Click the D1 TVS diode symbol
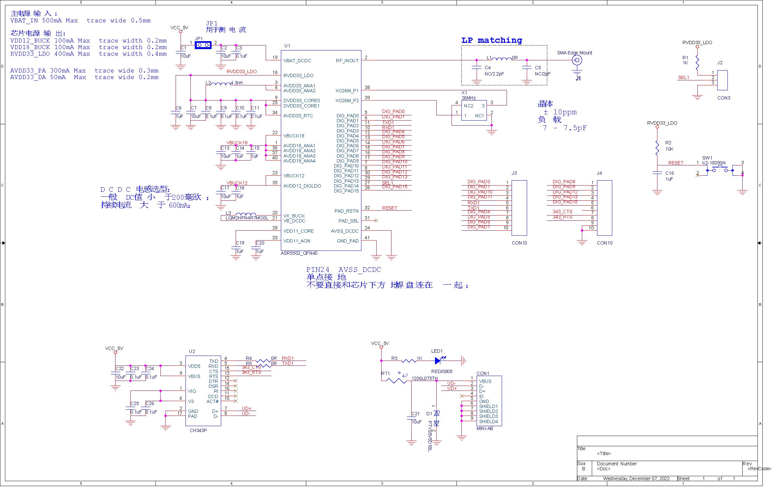Viewport: 772px width, 494px height. [437, 418]
